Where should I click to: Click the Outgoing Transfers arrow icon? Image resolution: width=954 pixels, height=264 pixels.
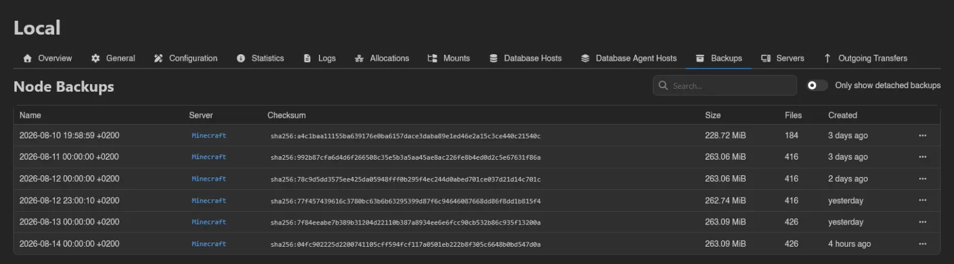pyautogui.click(x=828, y=58)
